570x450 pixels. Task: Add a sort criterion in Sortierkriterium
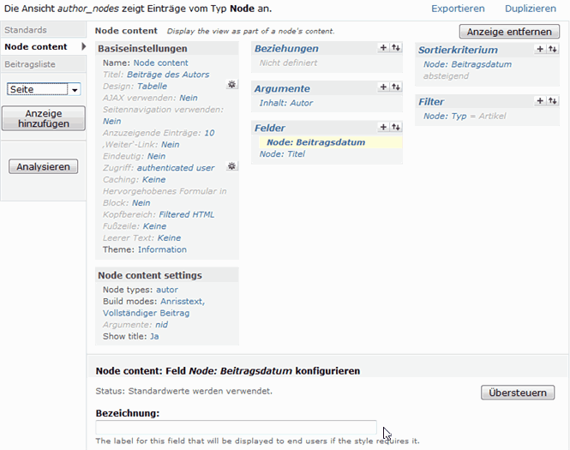pos(540,49)
